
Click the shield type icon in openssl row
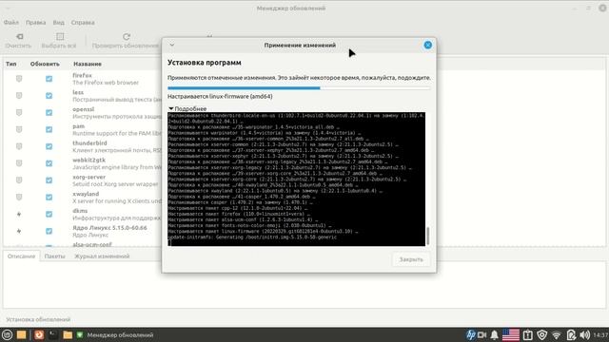click(x=19, y=112)
